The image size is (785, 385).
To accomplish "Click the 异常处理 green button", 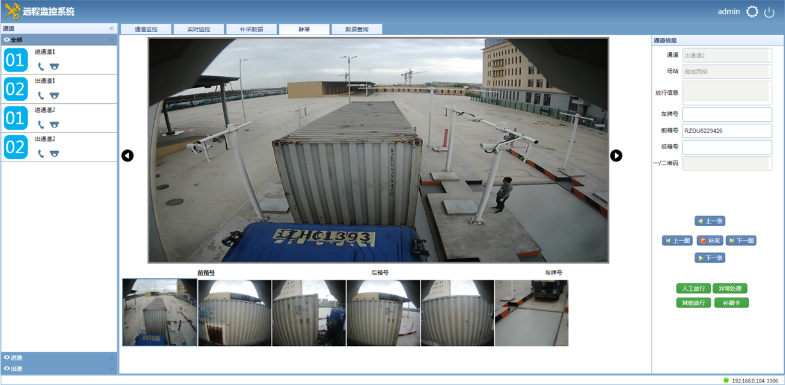I will click(731, 288).
